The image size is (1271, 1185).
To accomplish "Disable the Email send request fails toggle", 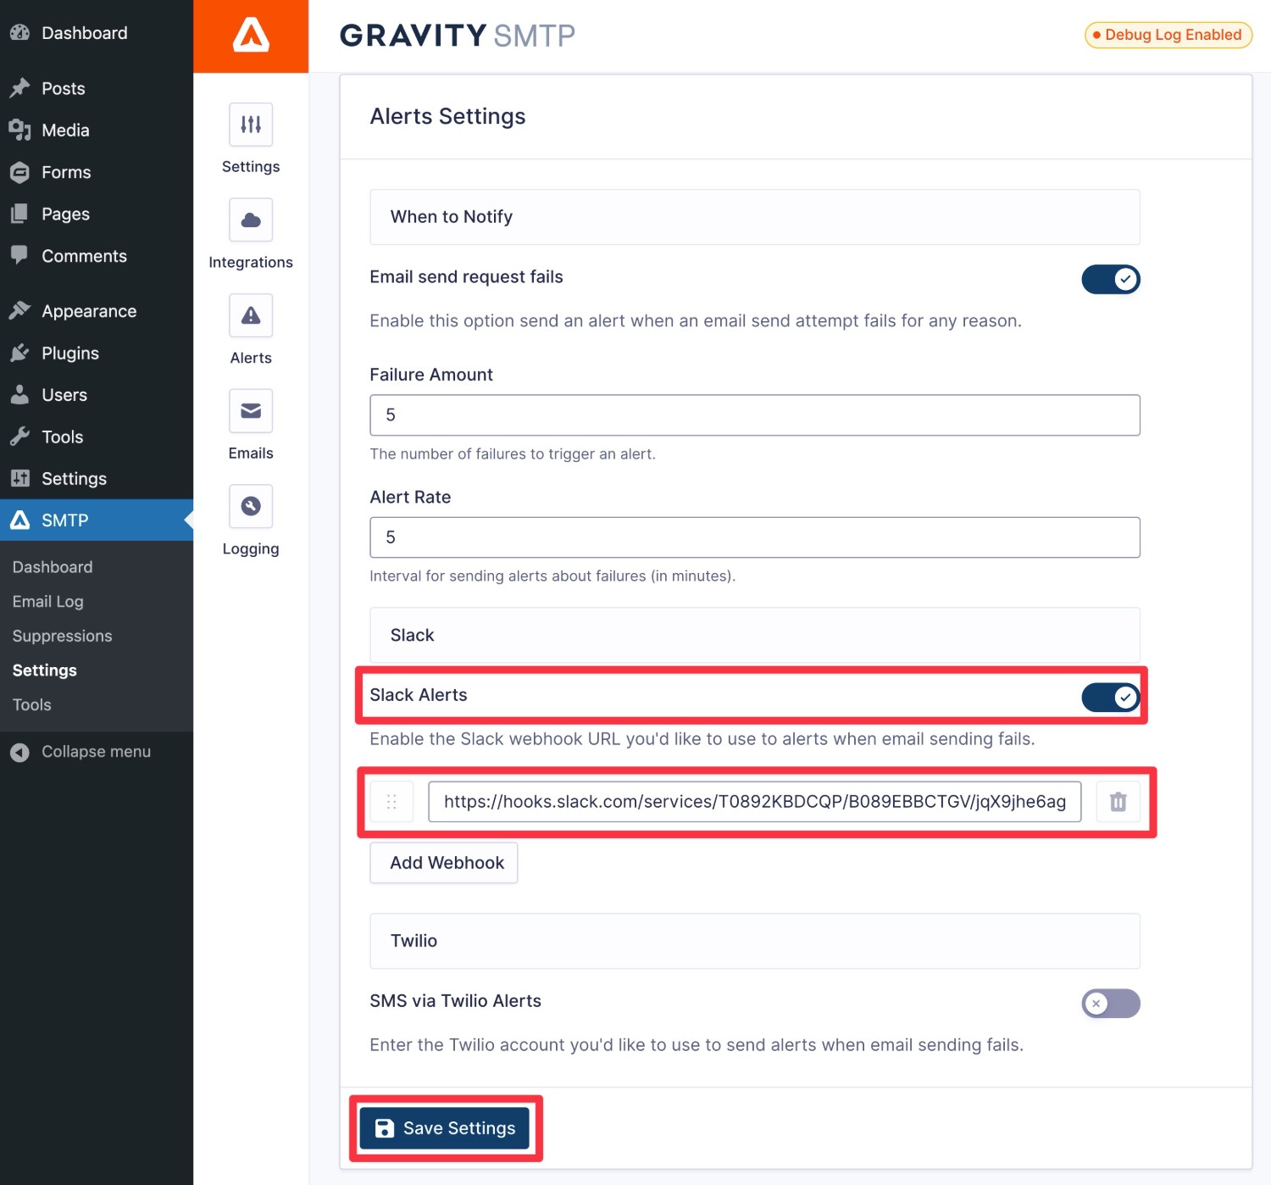I will click(1111, 279).
